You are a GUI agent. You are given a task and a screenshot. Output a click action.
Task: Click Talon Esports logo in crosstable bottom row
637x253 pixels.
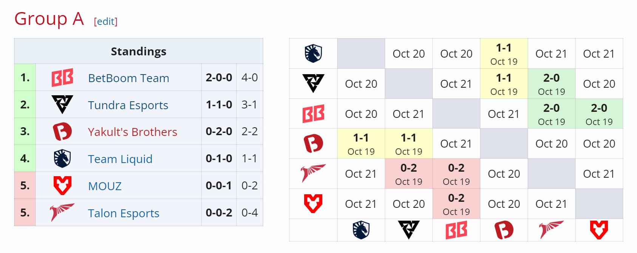551,230
